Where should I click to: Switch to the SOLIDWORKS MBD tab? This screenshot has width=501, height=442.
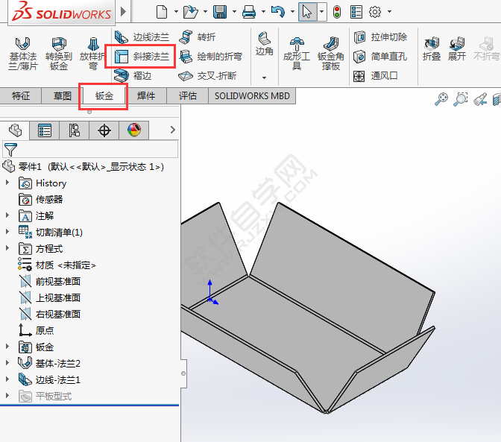pyautogui.click(x=251, y=96)
